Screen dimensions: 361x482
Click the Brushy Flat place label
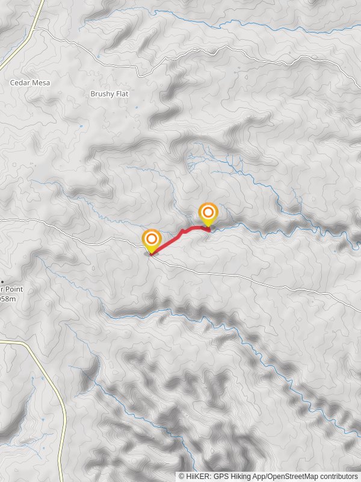(x=110, y=94)
